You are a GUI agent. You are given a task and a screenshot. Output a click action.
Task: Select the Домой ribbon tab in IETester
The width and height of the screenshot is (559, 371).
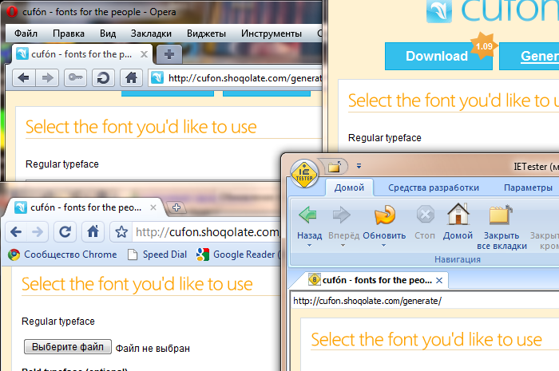[x=350, y=187]
